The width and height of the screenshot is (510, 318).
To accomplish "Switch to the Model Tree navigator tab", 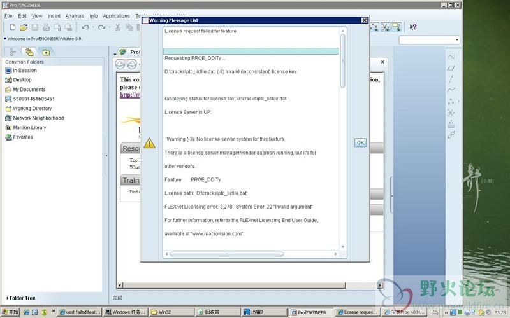I will coord(13,52).
